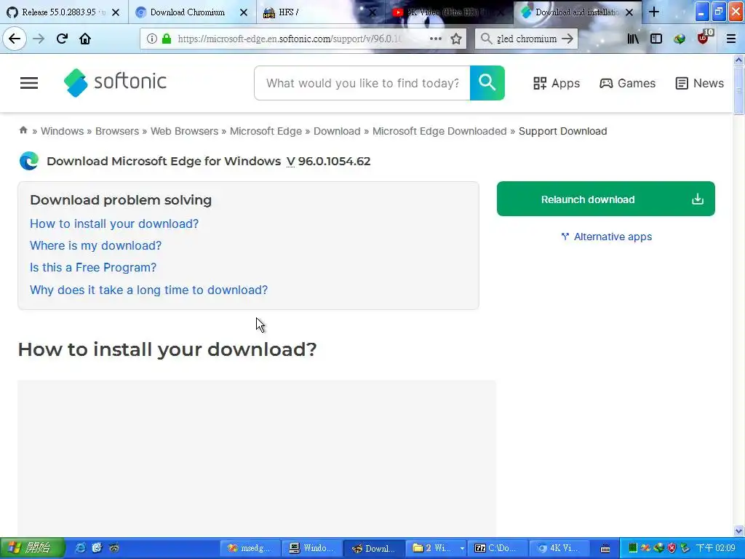Open the browser home page
The image size is (745, 559).
click(x=85, y=39)
